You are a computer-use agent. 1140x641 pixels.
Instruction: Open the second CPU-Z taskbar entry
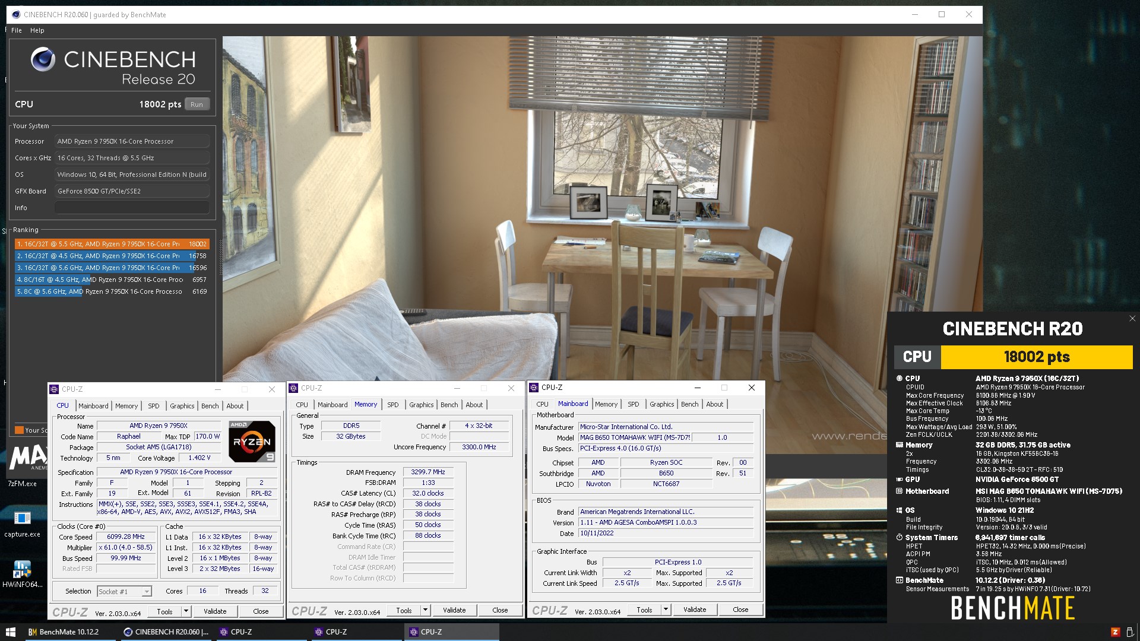356,632
